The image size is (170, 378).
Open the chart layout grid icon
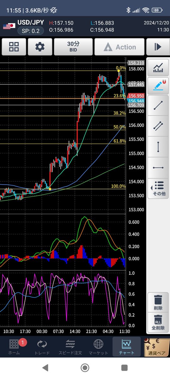click(14, 47)
